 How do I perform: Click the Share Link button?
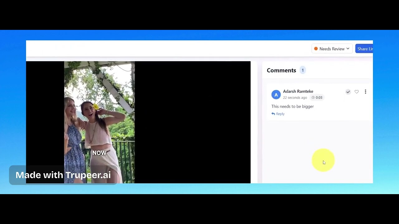(x=364, y=49)
